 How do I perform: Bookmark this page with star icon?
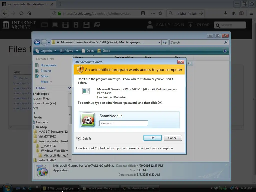coord(160,13)
